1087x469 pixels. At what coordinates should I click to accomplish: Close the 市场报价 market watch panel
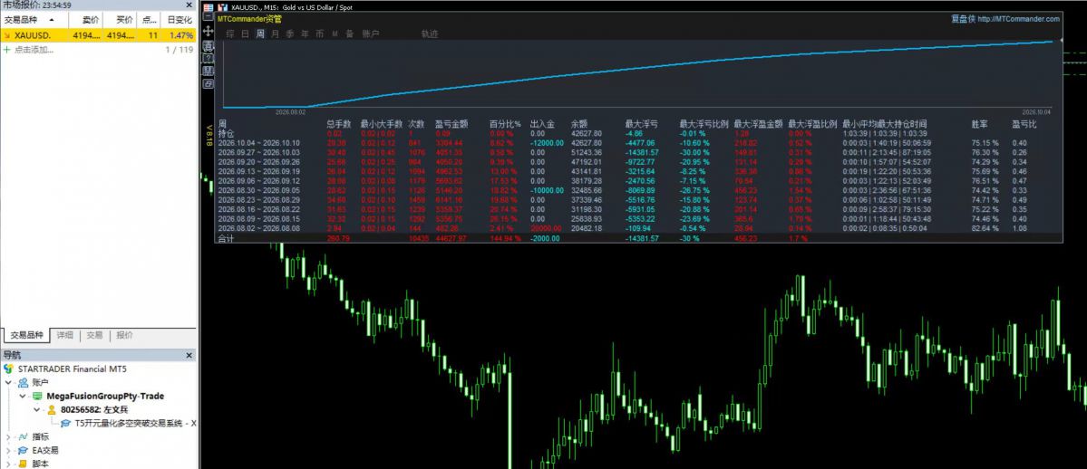coord(189,5)
